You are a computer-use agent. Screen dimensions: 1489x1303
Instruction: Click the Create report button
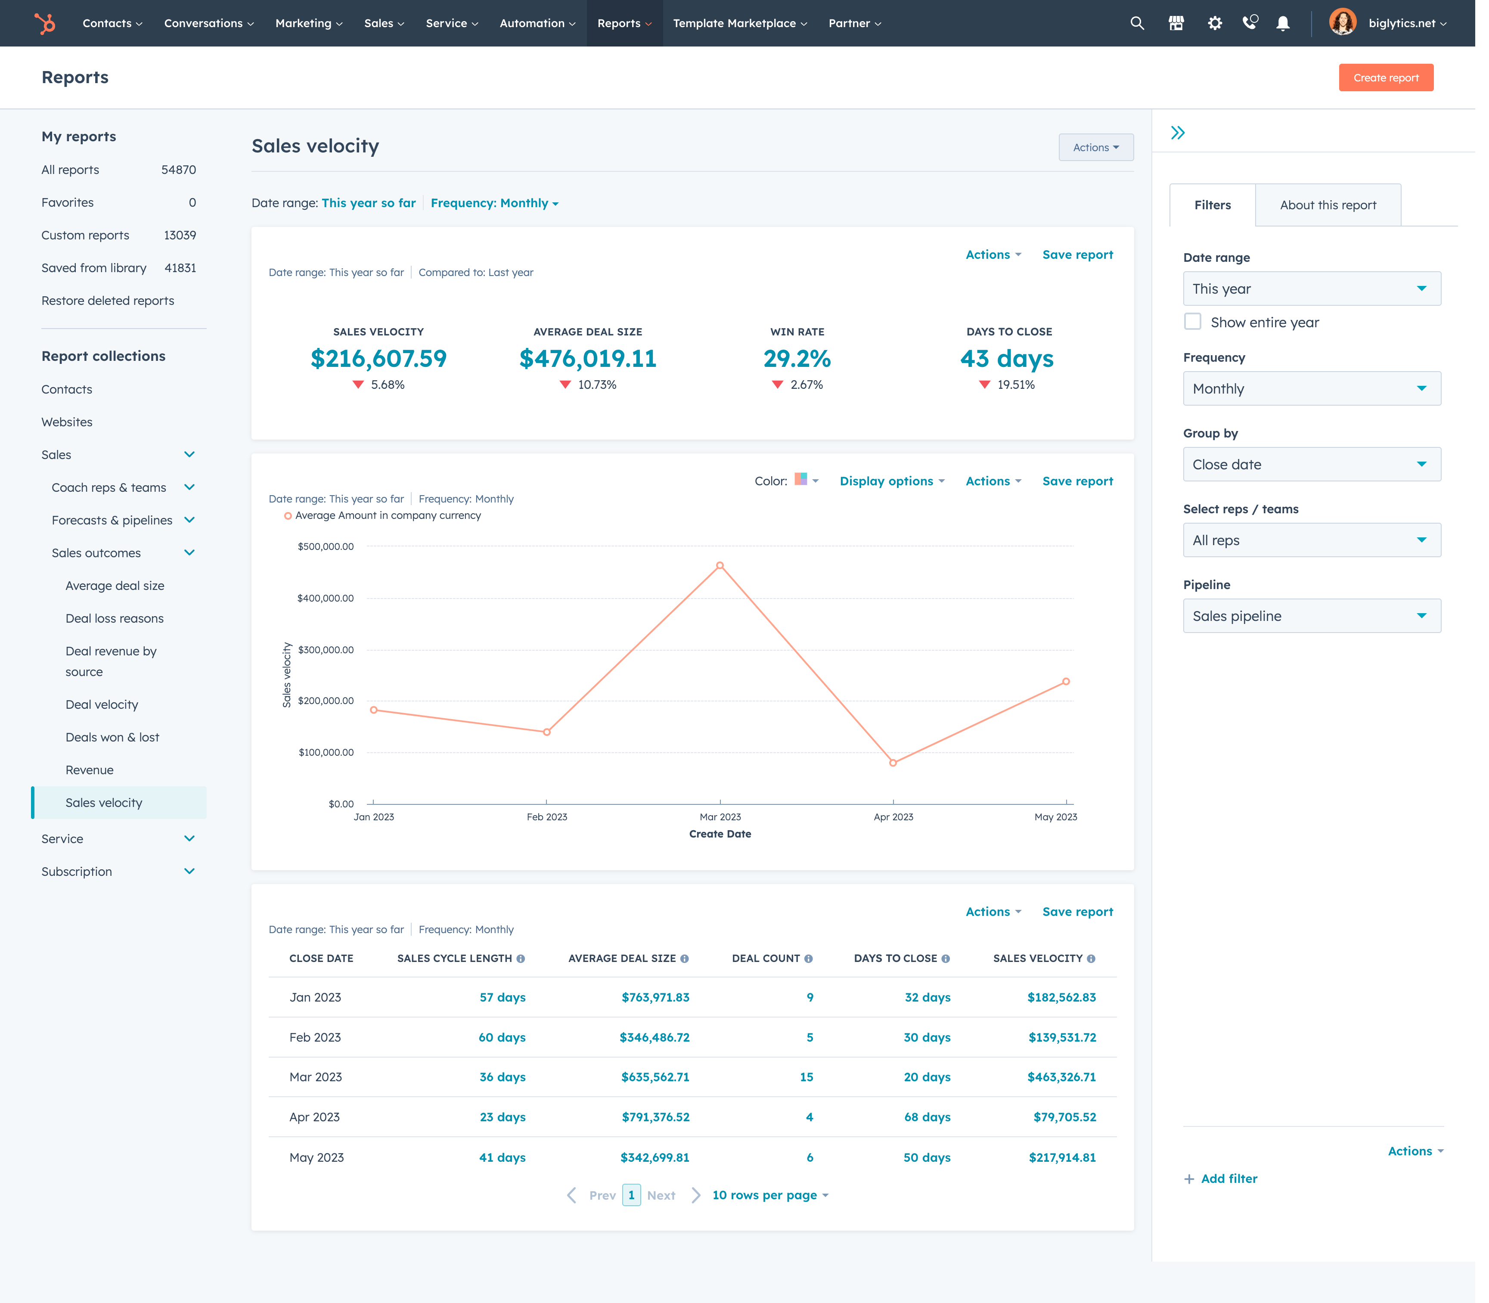tap(1385, 77)
